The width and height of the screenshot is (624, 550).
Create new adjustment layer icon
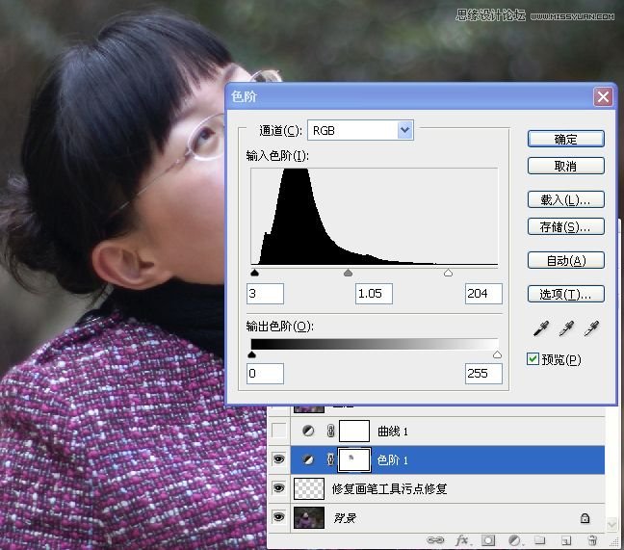point(514,540)
